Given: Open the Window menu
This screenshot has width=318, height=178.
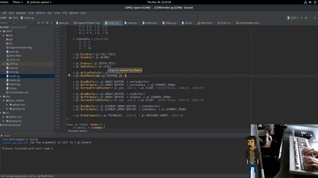Looking at the screenshot, I should click(74, 13).
